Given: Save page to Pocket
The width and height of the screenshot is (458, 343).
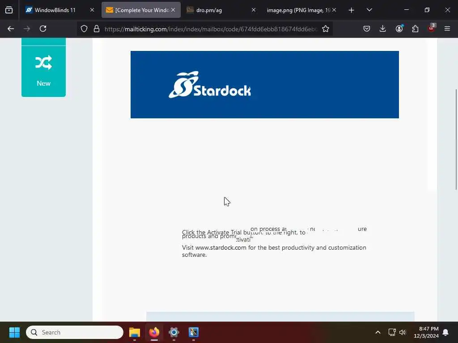Looking at the screenshot, I should 367,29.
